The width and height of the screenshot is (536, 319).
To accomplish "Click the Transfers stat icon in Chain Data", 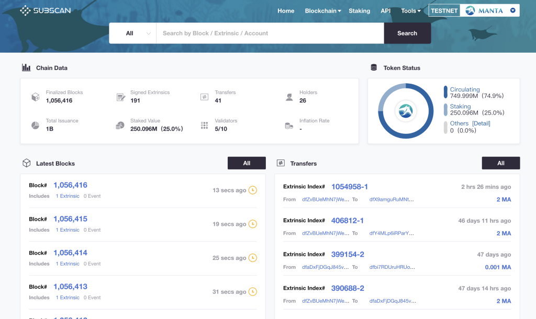I will pyautogui.click(x=205, y=97).
